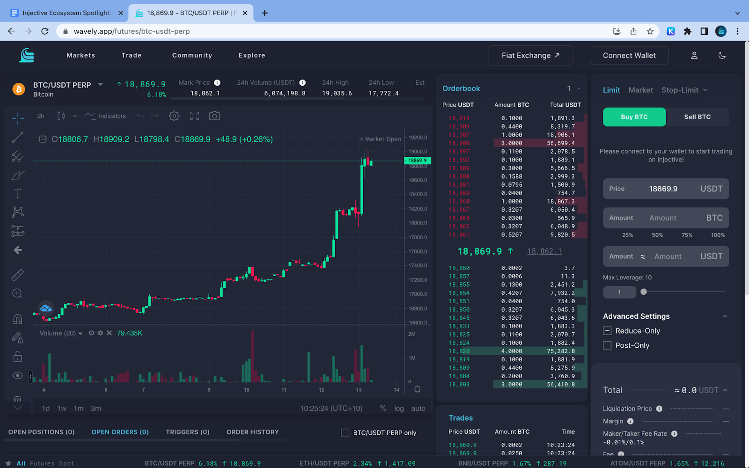
Task: Toggle the magnet snapping mode
Action: tap(18, 319)
